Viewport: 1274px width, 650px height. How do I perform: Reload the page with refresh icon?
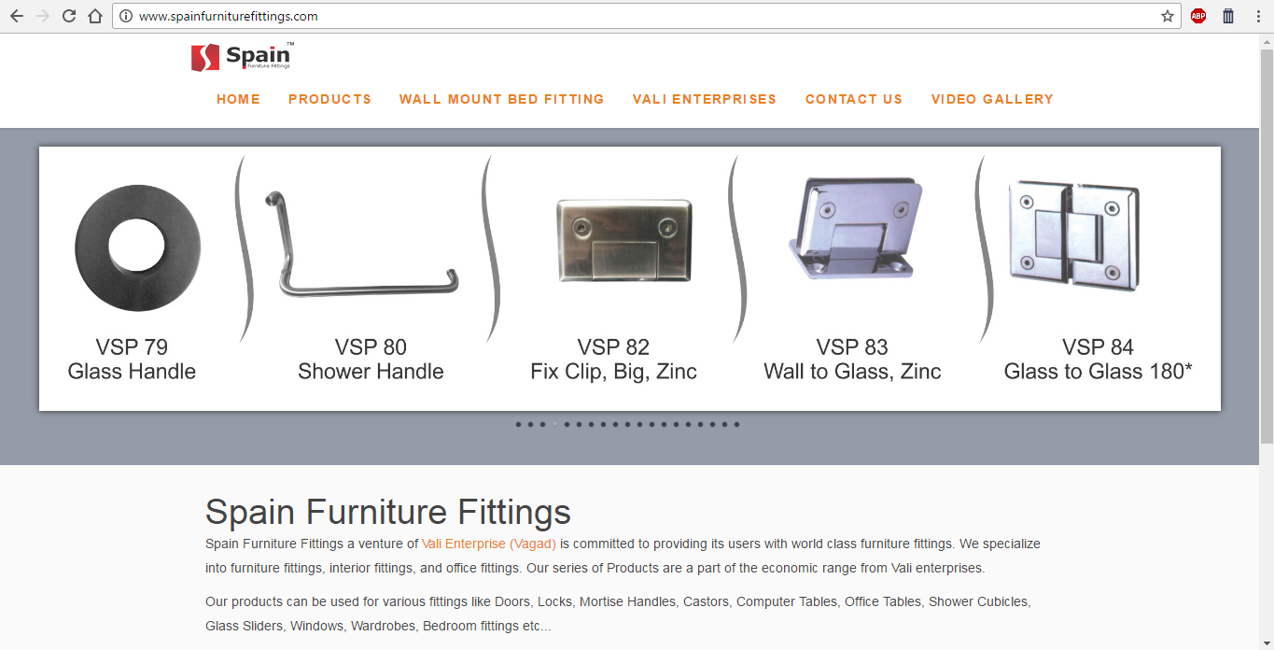pyautogui.click(x=68, y=16)
